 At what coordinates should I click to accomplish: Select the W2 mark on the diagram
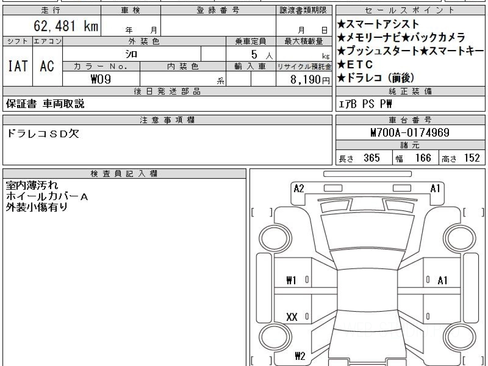(300, 357)
